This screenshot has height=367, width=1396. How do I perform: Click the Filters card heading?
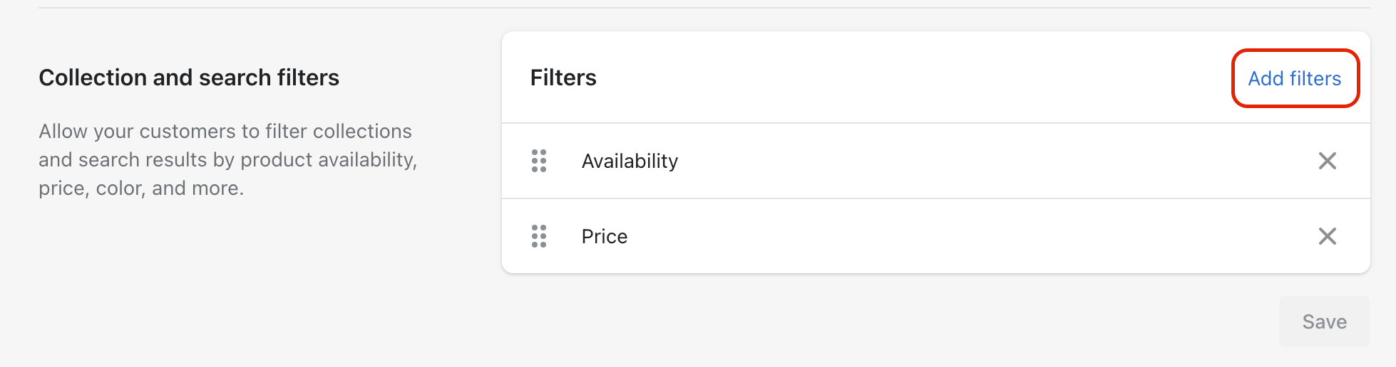pos(563,78)
